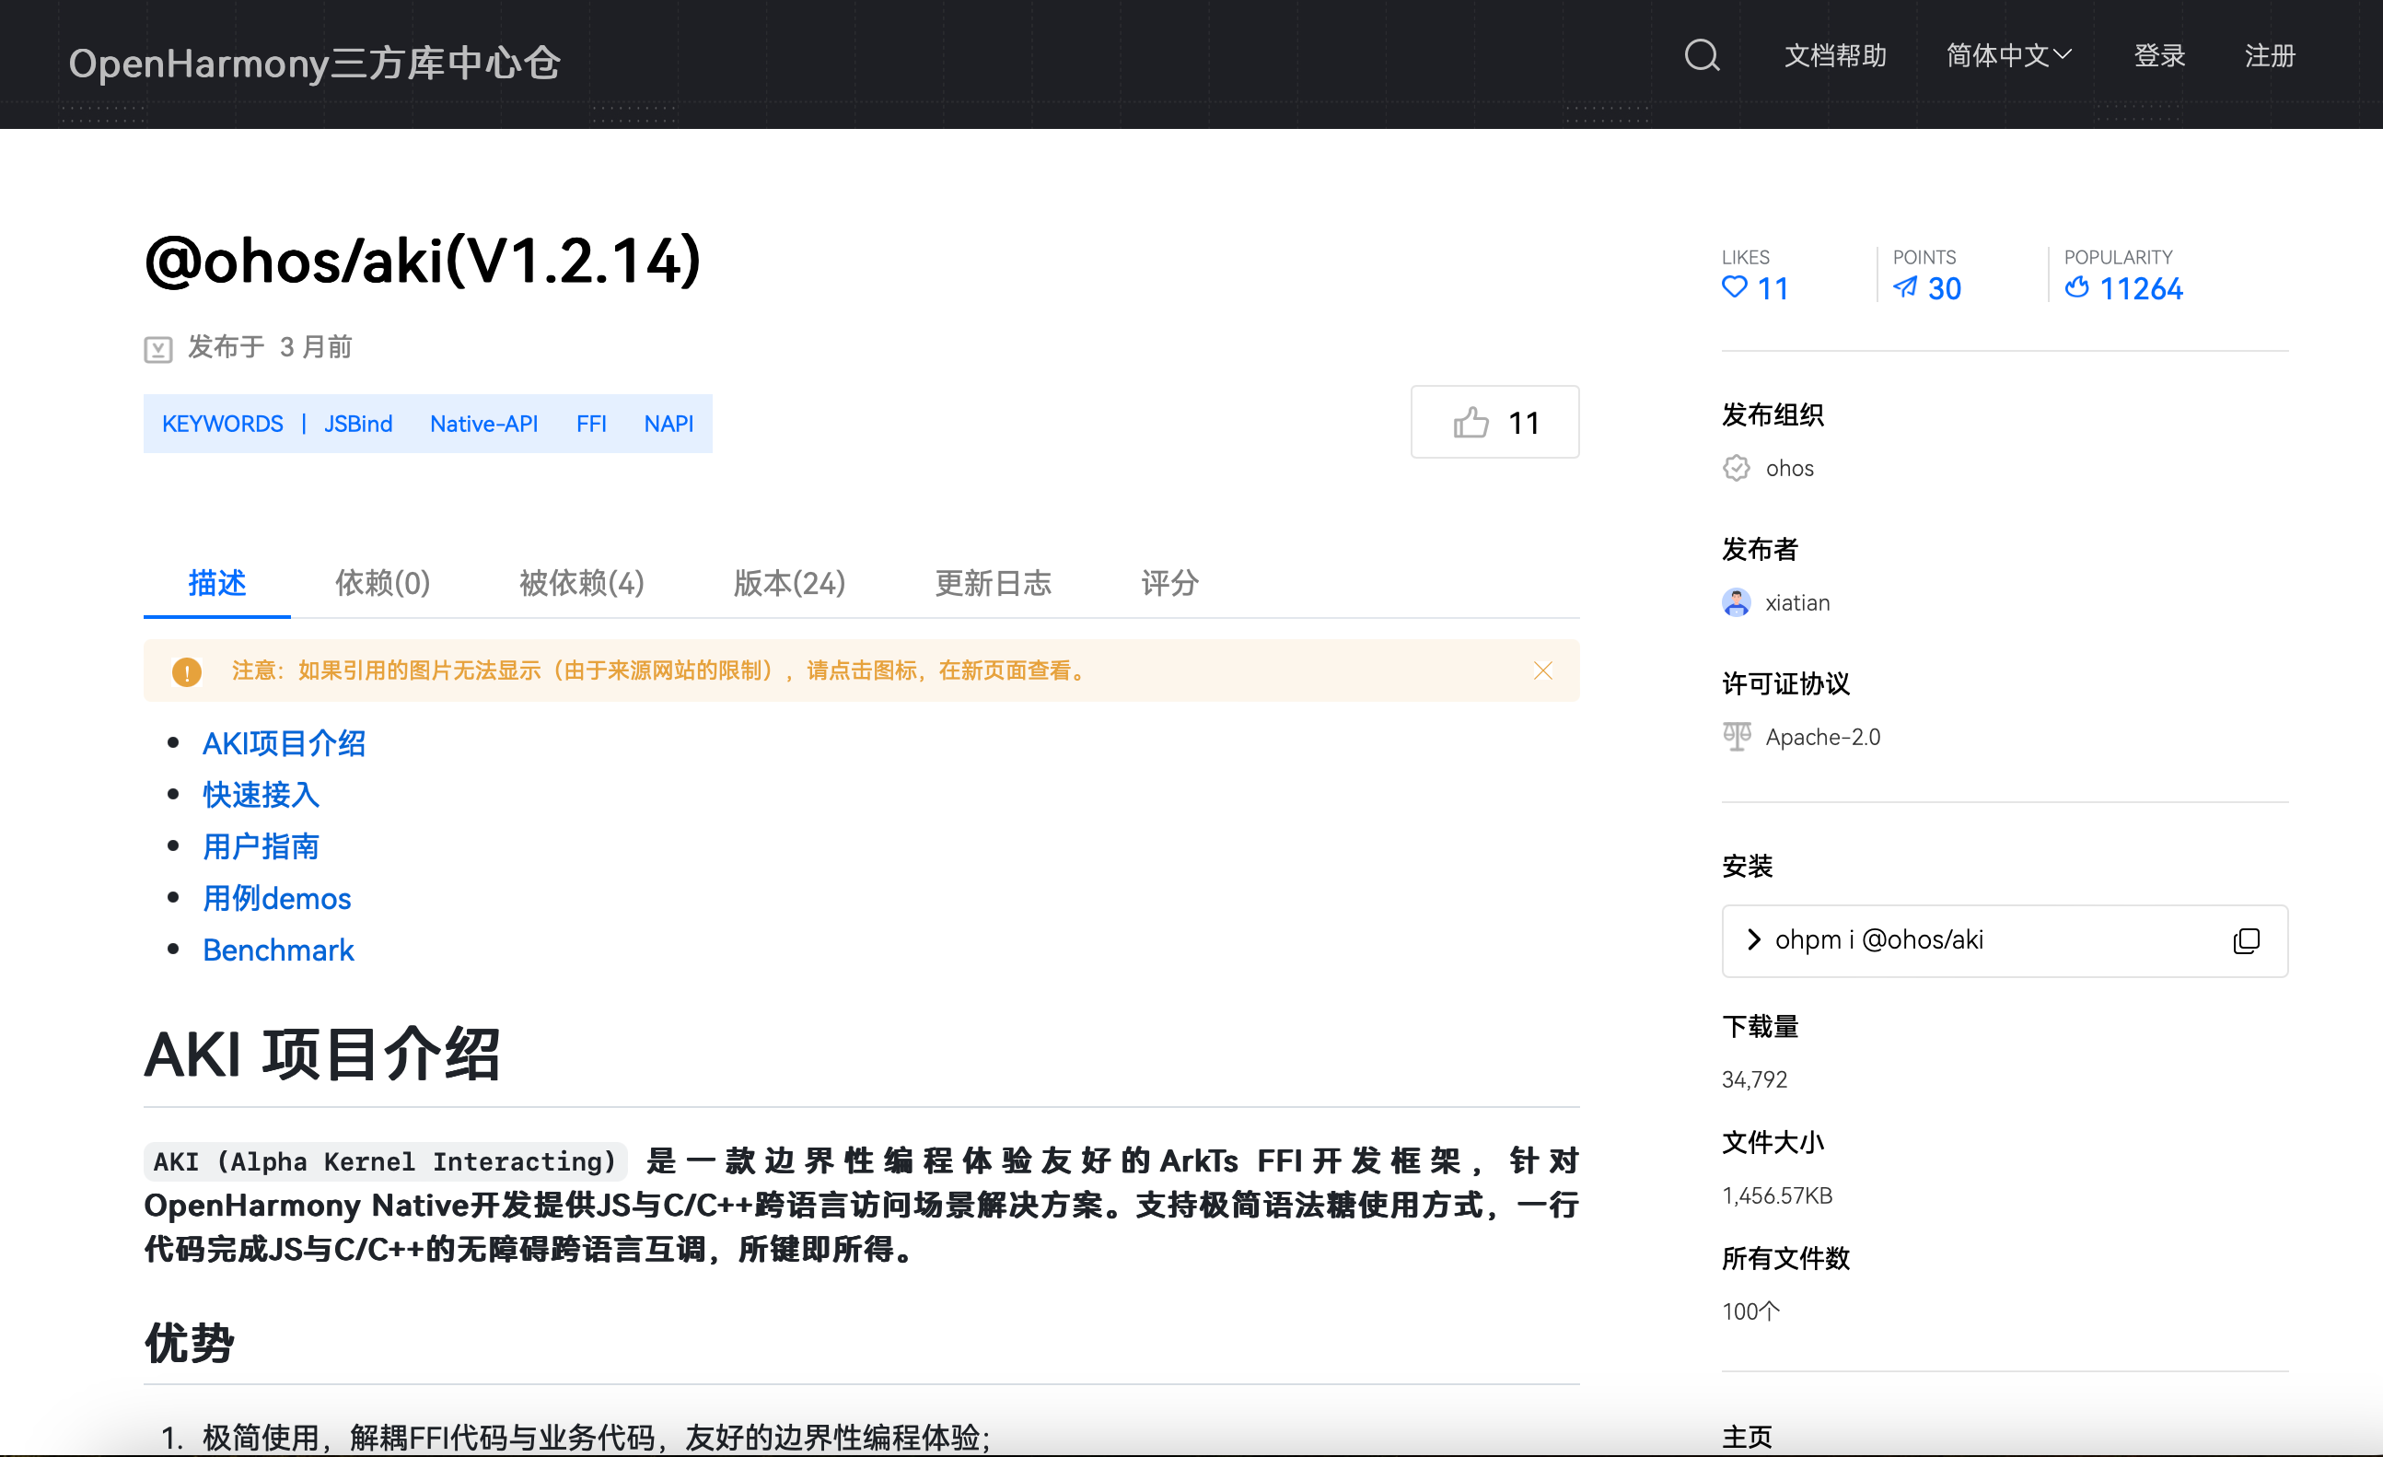Click the heart icon under LIKES
Viewport: 2383px width, 1457px height.
(x=1733, y=288)
